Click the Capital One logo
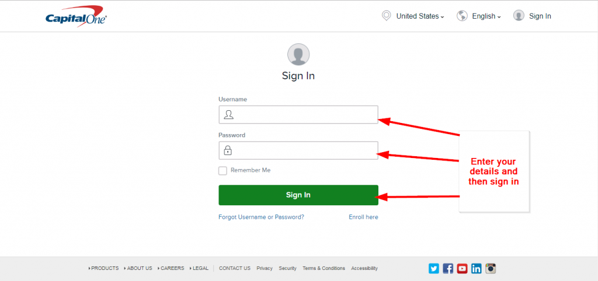The height and width of the screenshot is (281, 598). 76,16
